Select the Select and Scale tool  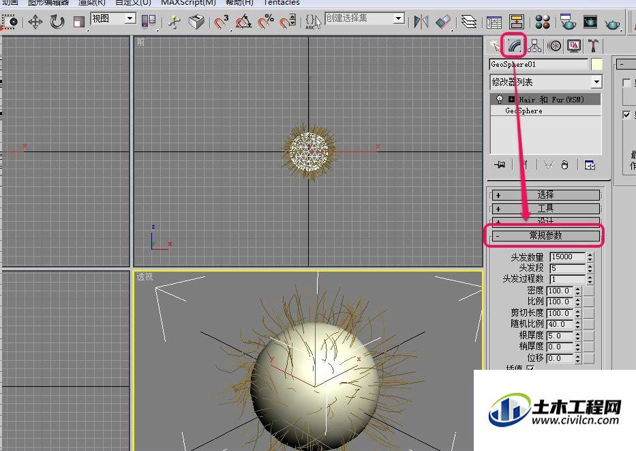pyautogui.click(x=79, y=22)
